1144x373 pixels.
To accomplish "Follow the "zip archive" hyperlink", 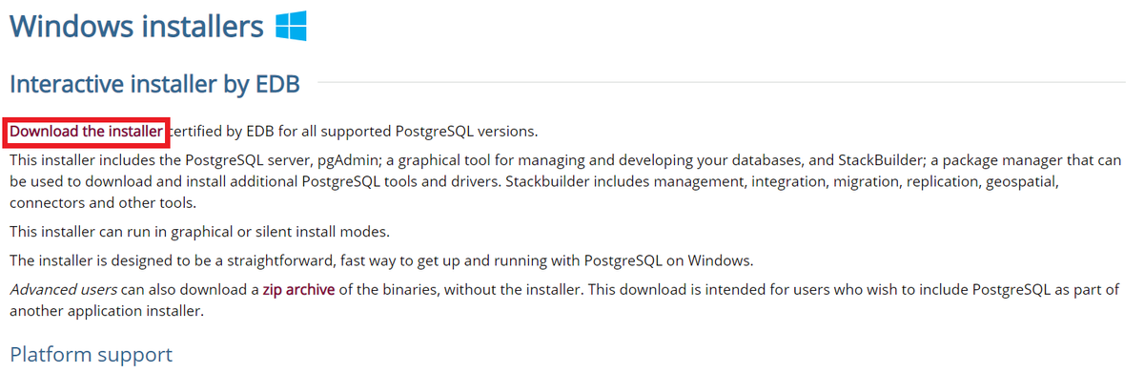I will [298, 289].
